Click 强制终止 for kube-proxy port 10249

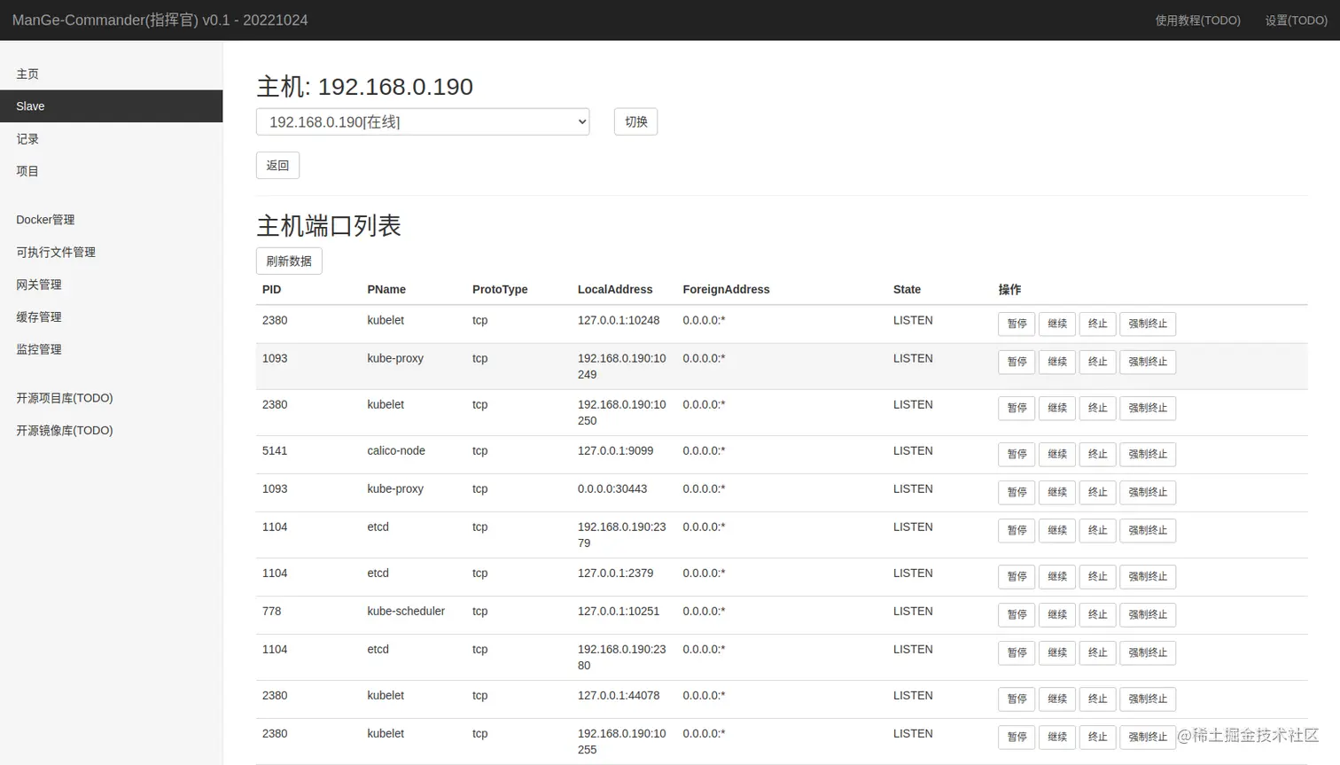click(x=1148, y=362)
